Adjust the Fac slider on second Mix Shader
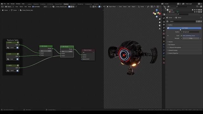The height and width of the screenshot is (114, 203). click(67, 51)
